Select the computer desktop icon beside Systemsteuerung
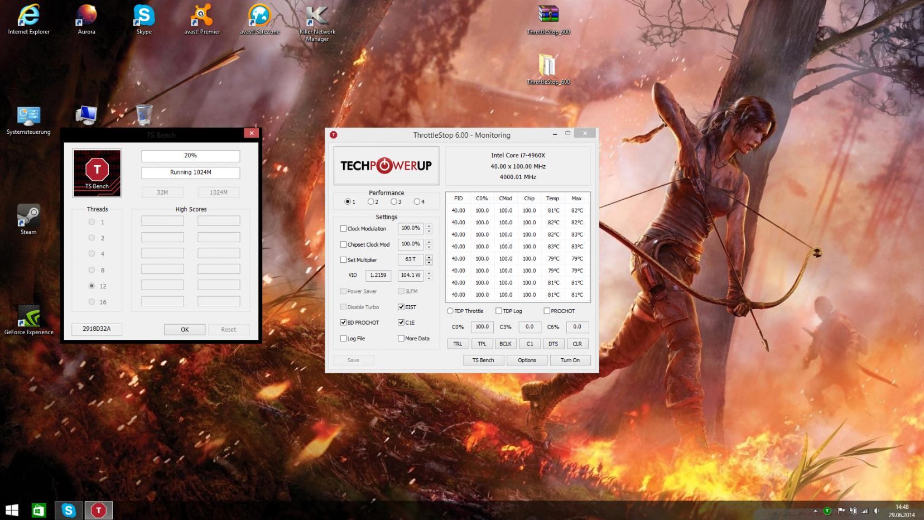 pyautogui.click(x=86, y=115)
